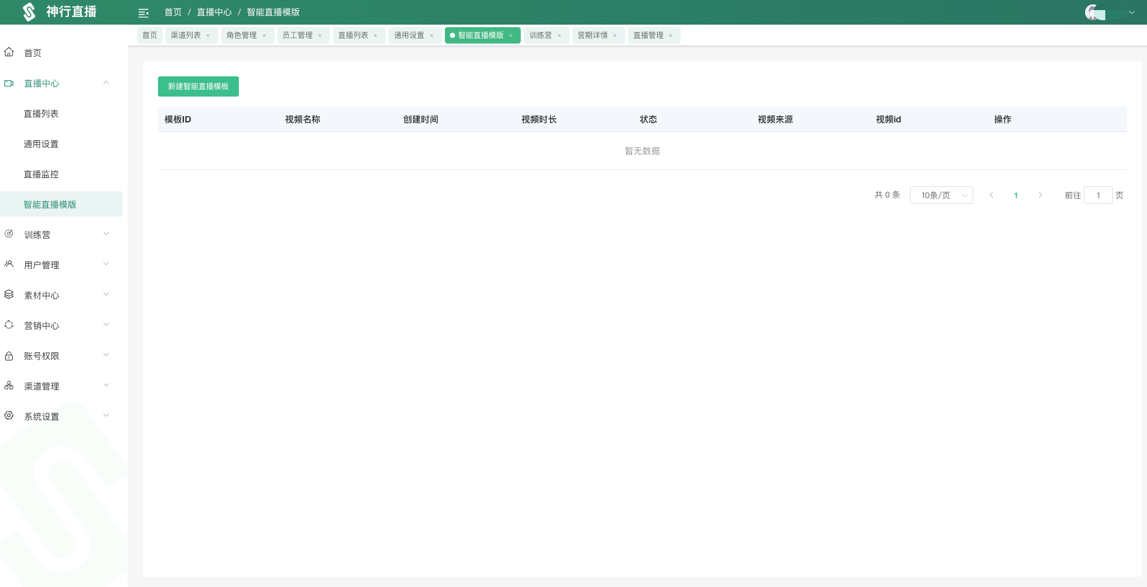Close the 员工管理 tab

(x=320, y=35)
